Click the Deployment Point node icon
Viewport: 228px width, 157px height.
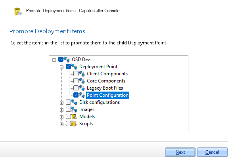click(74, 67)
